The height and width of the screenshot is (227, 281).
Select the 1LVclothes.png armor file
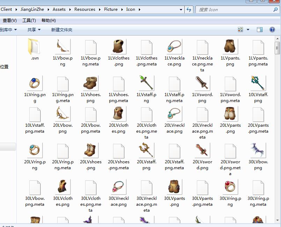[x=118, y=47]
